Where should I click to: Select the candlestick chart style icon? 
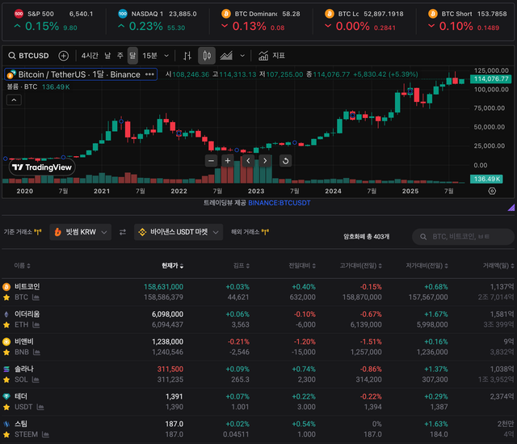(x=207, y=56)
